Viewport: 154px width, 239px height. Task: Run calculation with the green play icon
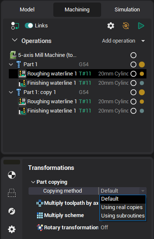141,26
